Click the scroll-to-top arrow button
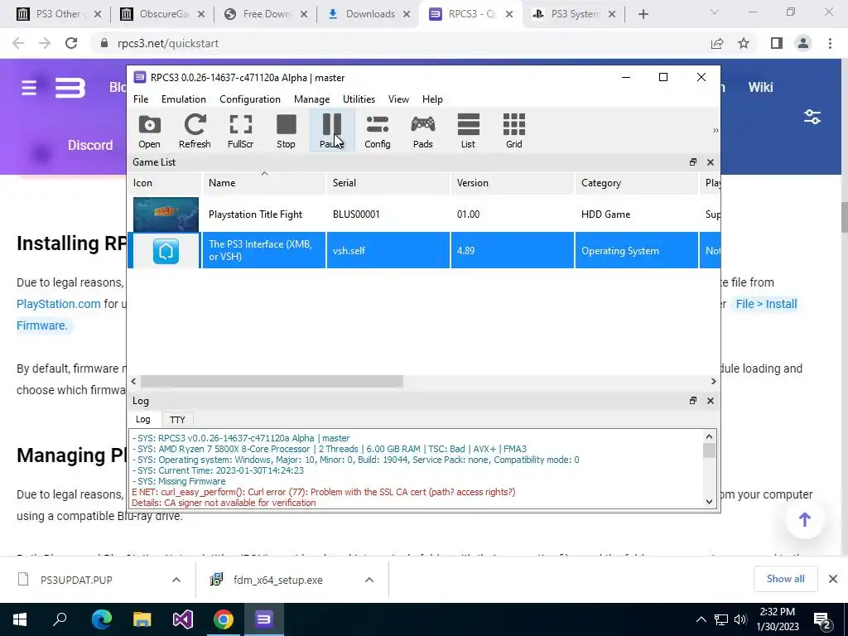The width and height of the screenshot is (848, 636). 805,520
